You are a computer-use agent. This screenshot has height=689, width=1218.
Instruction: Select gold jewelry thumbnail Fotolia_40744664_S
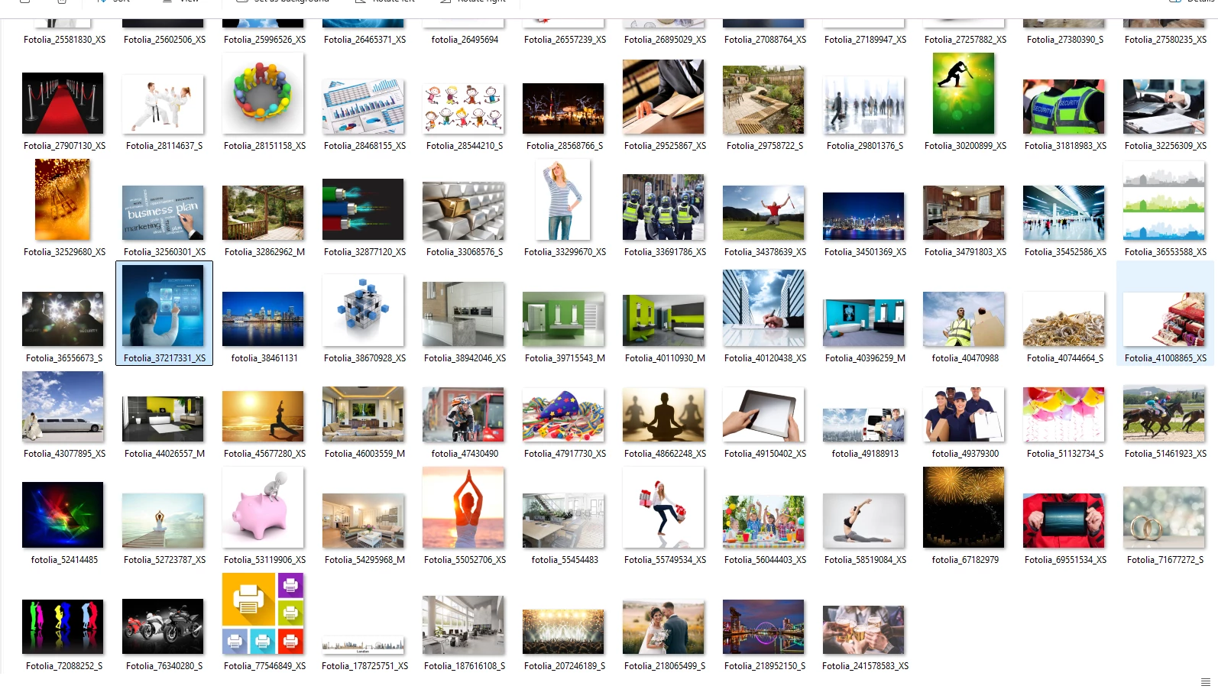[1064, 319]
